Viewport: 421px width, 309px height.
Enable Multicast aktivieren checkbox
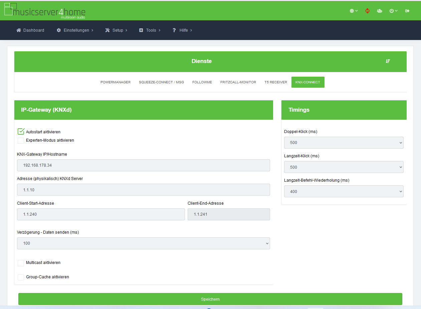pos(21,263)
